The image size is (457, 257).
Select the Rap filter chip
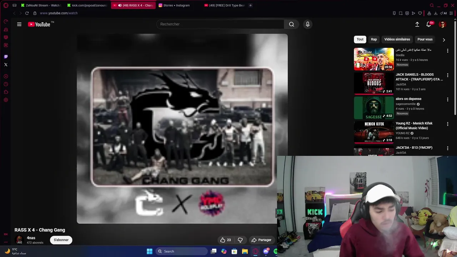coord(374,39)
